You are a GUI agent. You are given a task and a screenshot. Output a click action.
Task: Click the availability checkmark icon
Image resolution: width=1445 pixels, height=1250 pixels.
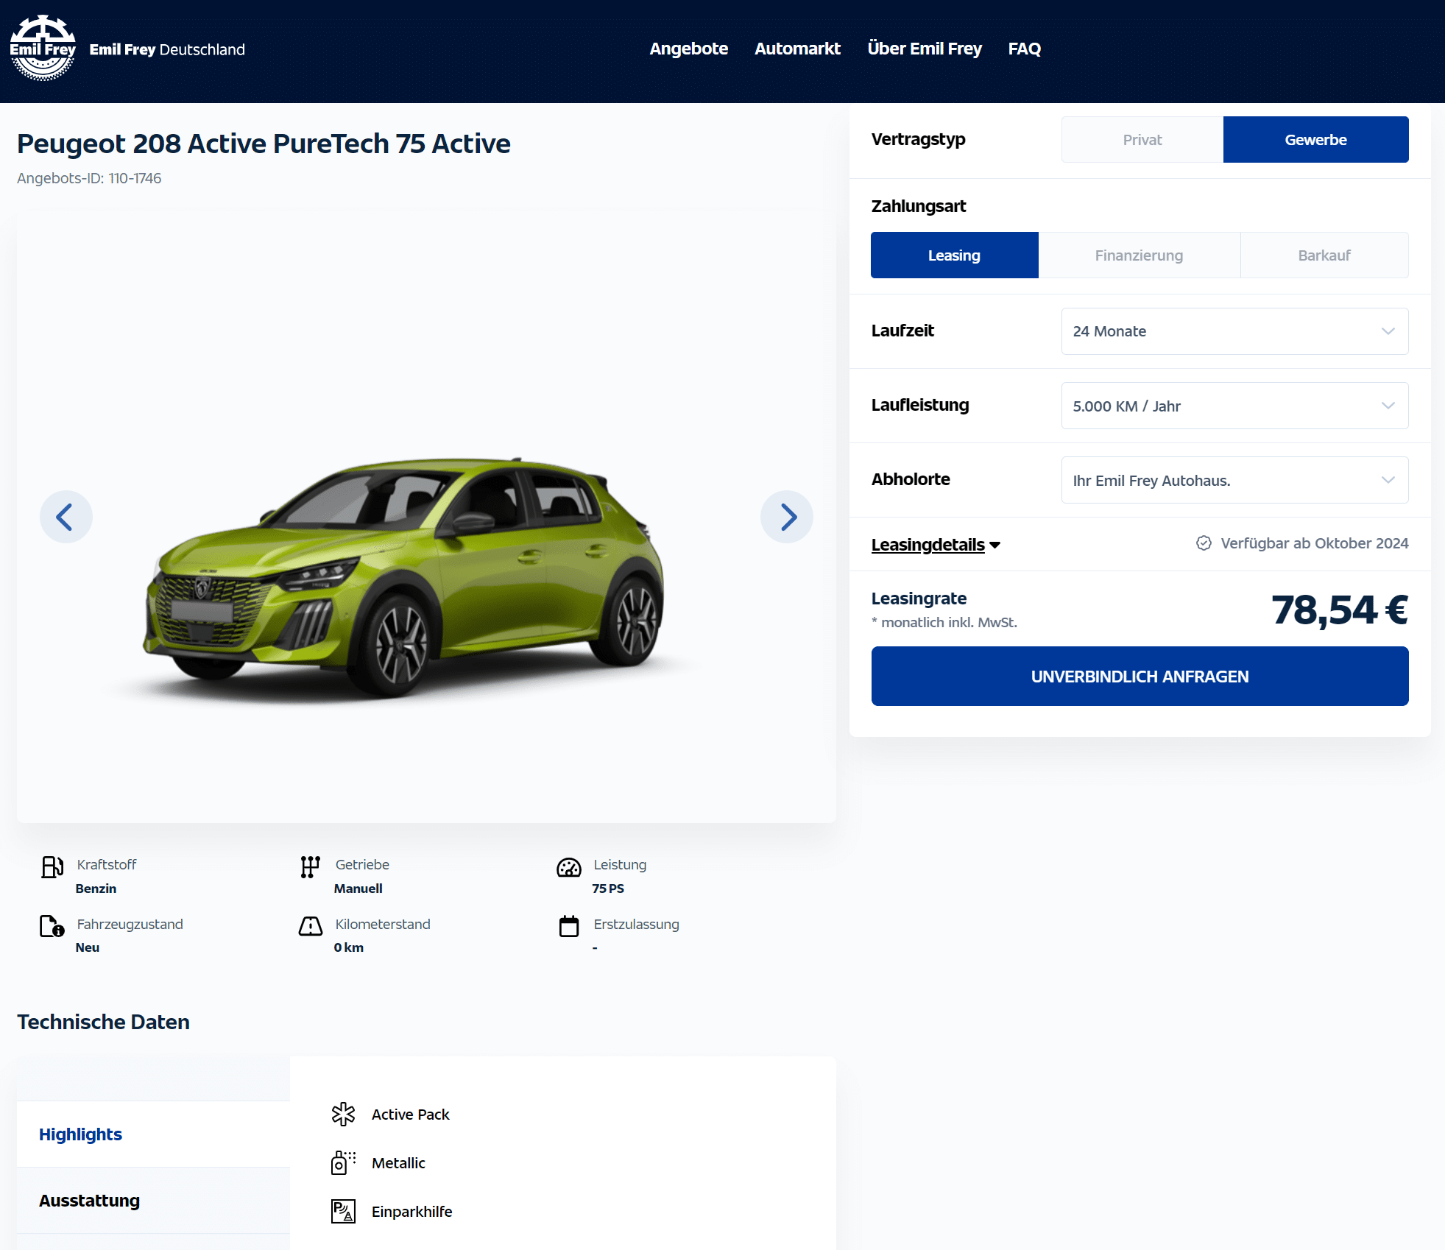[1204, 543]
